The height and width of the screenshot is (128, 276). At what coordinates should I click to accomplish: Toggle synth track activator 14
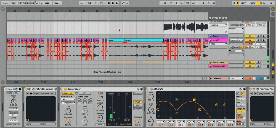coord(250,40)
